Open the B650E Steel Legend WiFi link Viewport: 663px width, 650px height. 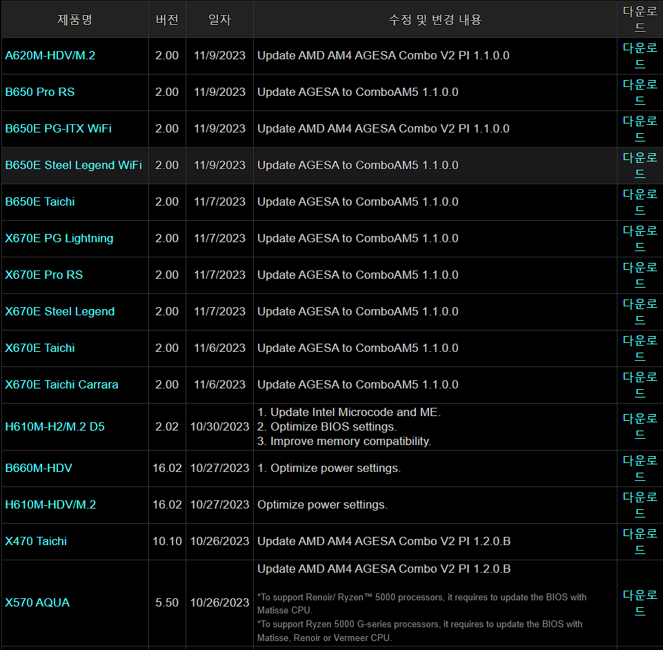(x=74, y=166)
